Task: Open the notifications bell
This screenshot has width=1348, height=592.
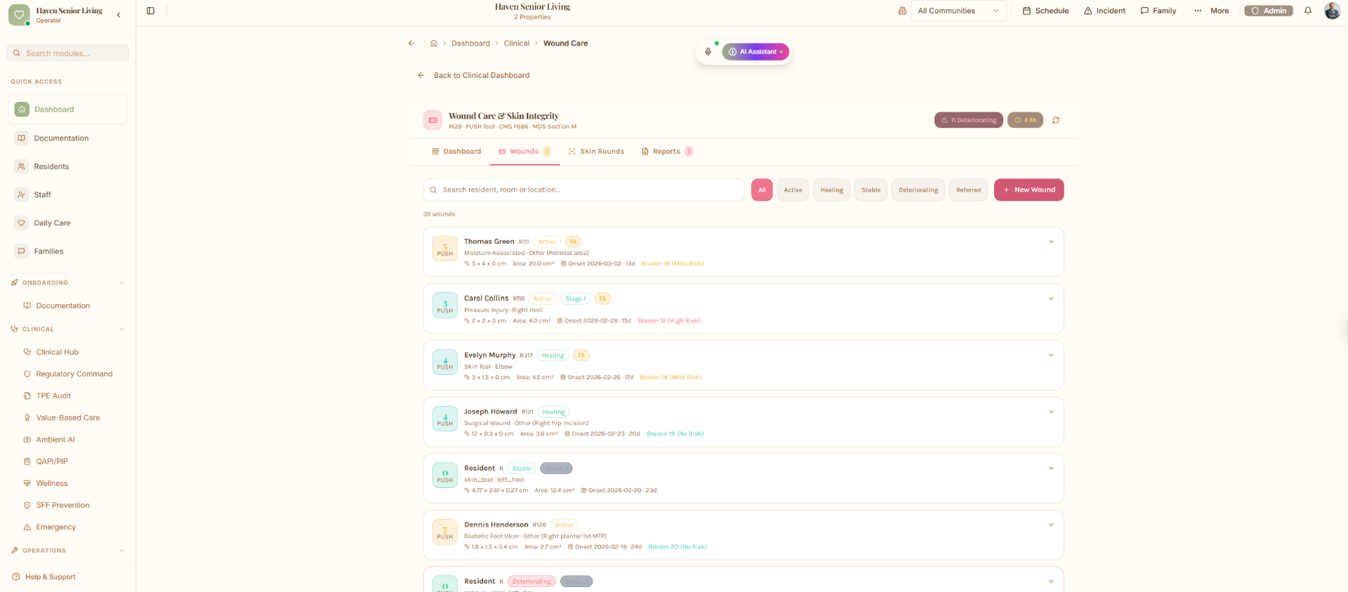Action: (x=1308, y=11)
